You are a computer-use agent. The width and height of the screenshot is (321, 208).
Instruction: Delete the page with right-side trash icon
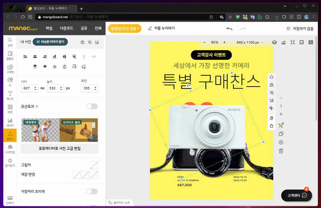click(x=281, y=151)
